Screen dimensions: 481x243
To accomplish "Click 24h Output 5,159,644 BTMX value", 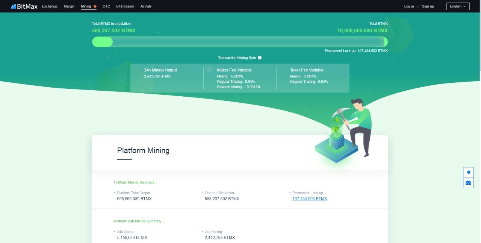I will tap(132, 238).
